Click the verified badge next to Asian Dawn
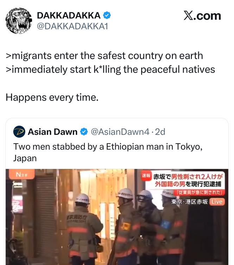This screenshot has width=234, height=265. click(x=84, y=132)
